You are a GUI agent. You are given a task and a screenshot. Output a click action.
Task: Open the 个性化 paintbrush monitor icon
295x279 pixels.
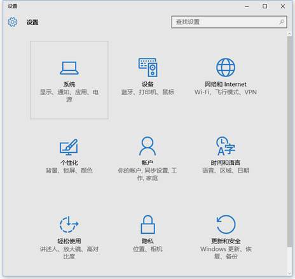click(x=69, y=147)
